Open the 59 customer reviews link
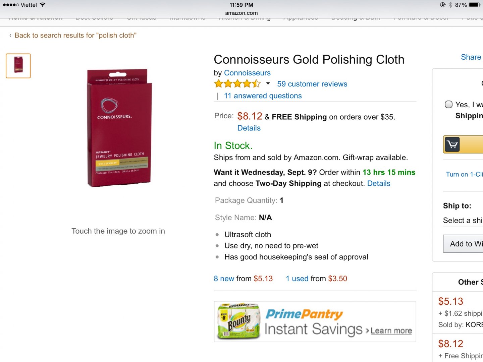Viewport: 483px width, 362px height. click(x=312, y=84)
